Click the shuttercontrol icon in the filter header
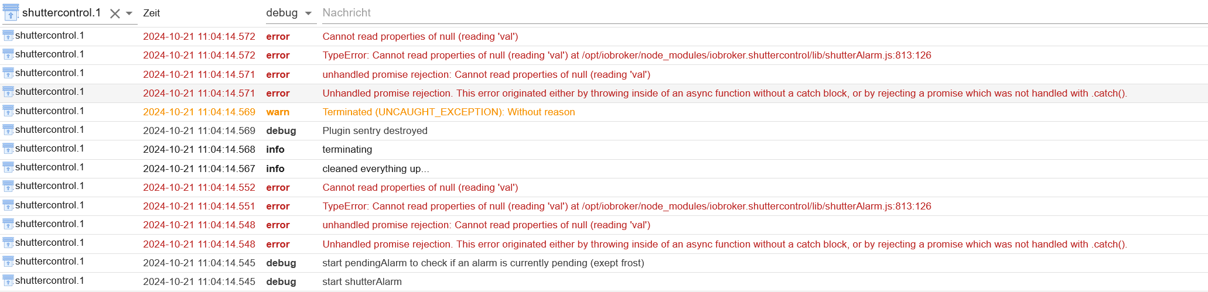 (11, 12)
